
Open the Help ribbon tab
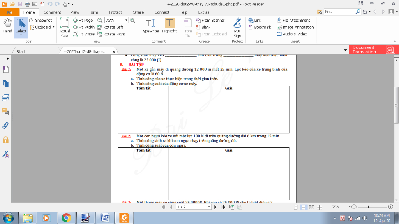(x=184, y=12)
